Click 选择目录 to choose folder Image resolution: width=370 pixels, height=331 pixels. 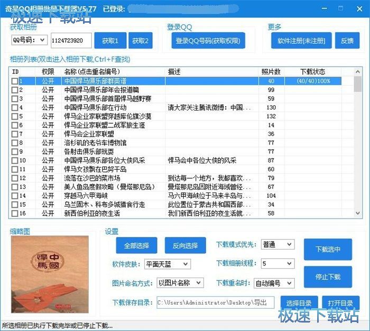299,303
